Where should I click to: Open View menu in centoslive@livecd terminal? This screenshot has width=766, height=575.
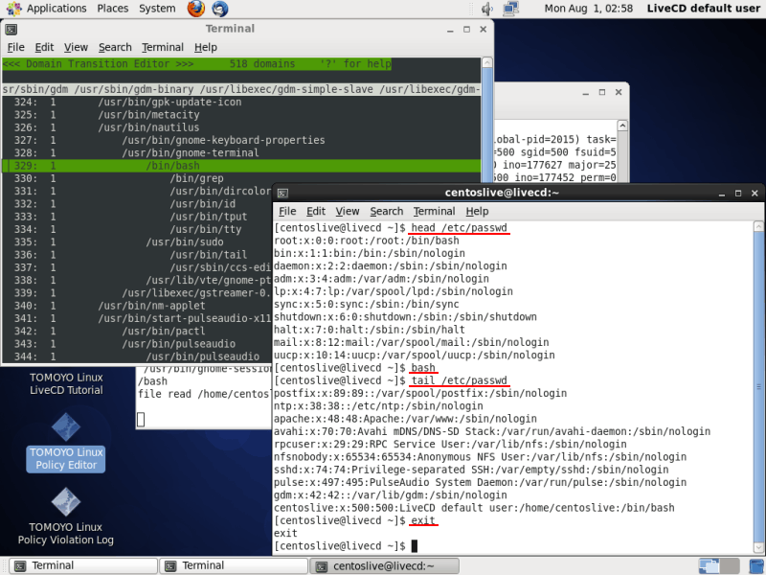pyautogui.click(x=348, y=211)
